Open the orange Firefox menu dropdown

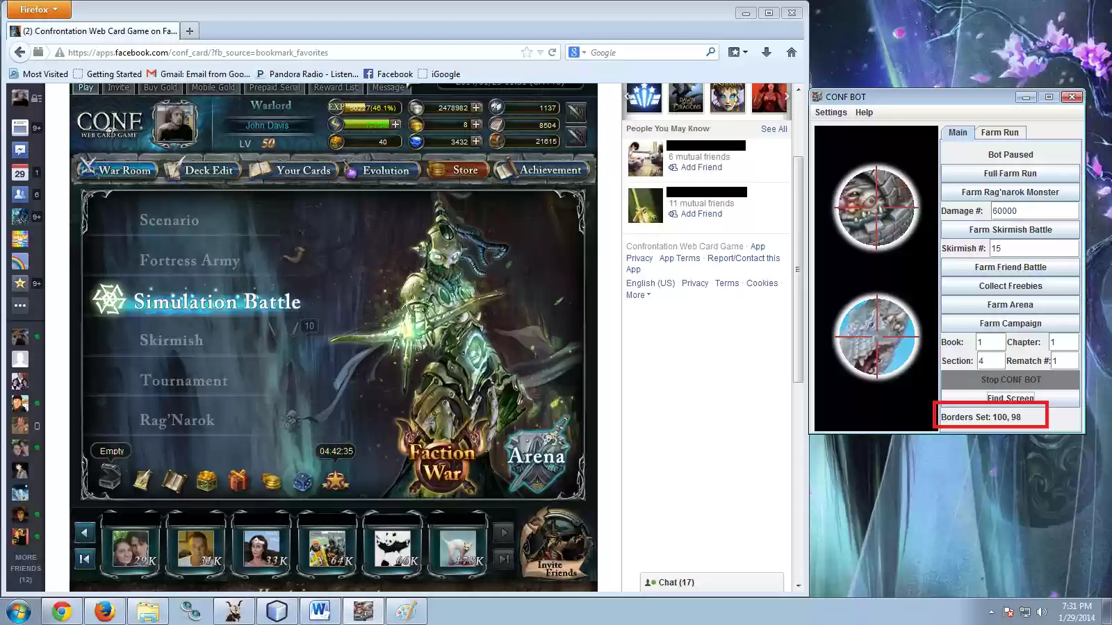(40, 10)
